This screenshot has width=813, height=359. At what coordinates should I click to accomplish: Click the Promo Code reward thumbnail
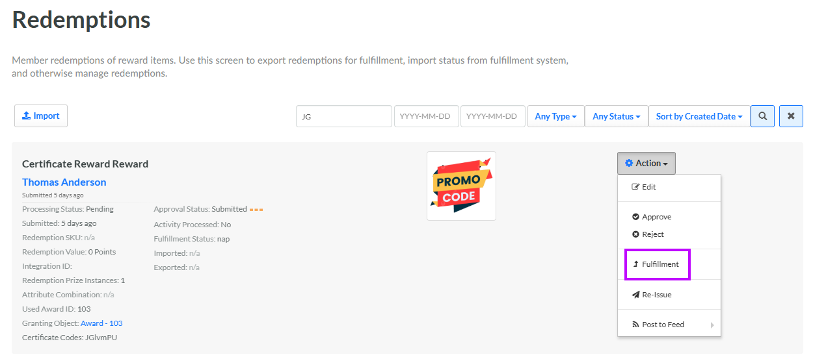pyautogui.click(x=461, y=186)
